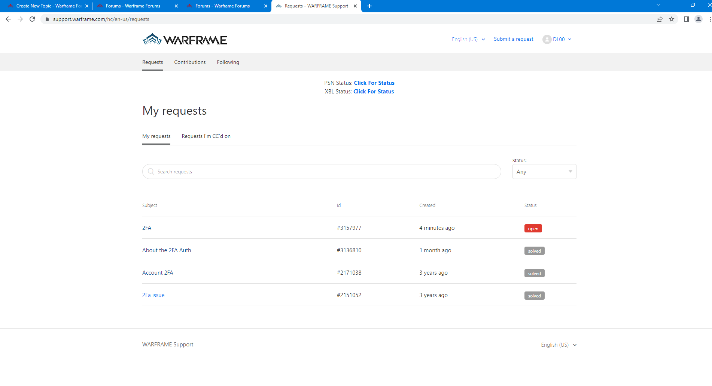Screen dimensions: 712x386
Task: Open the 2Fa issue request
Action: click(x=153, y=295)
